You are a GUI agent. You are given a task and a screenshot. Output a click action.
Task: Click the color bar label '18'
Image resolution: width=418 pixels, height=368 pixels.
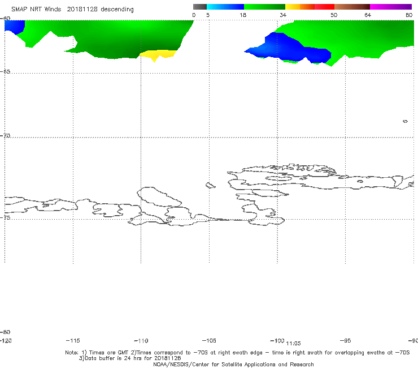(243, 15)
